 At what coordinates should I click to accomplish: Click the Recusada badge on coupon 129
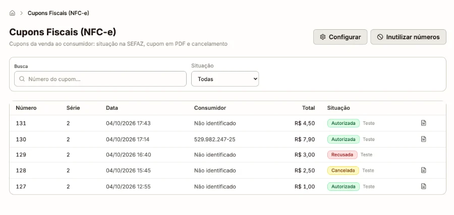click(x=342, y=155)
